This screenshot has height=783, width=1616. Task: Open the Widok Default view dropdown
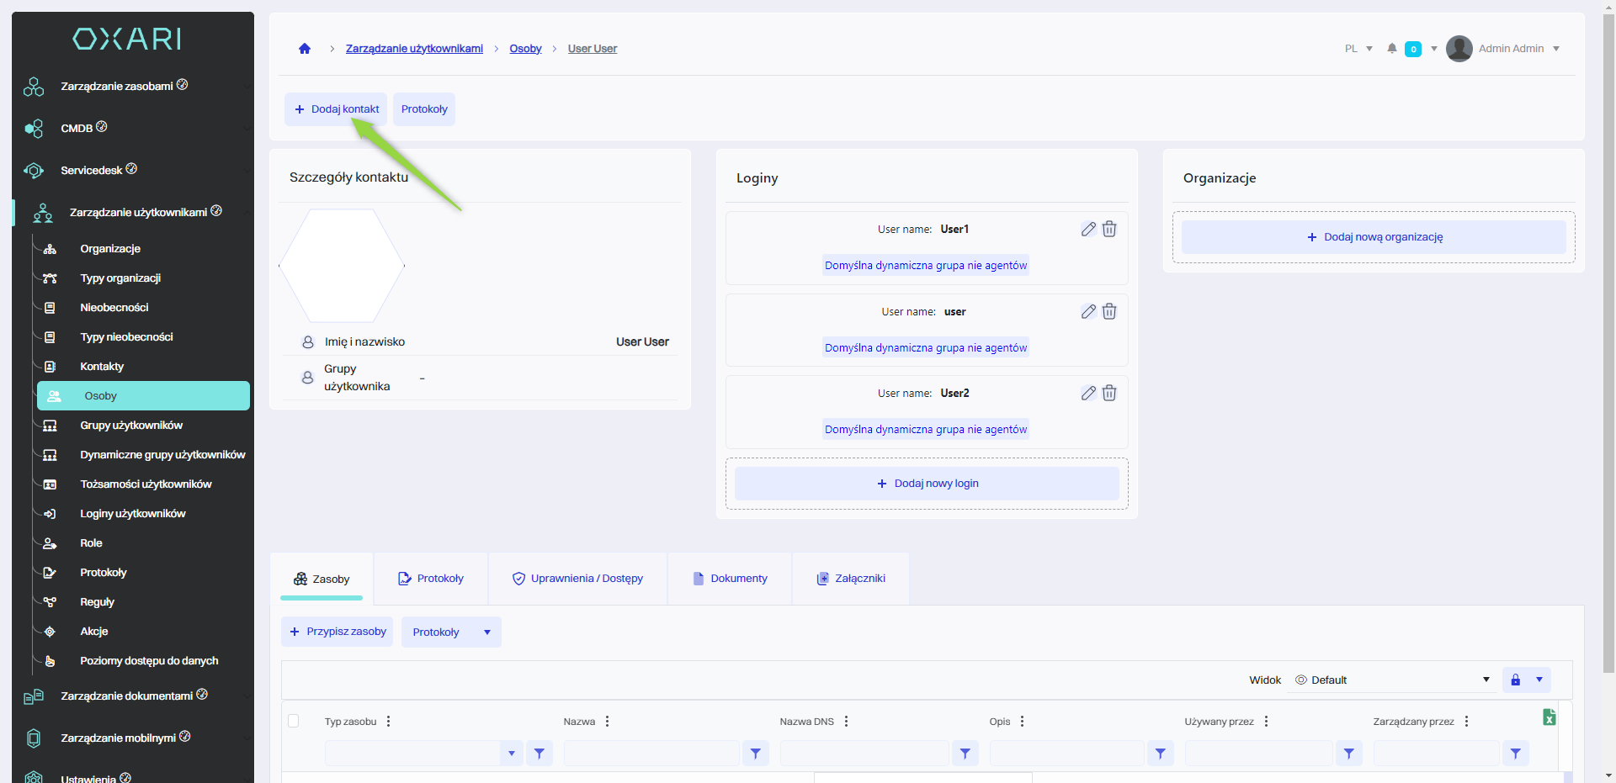pos(1392,680)
